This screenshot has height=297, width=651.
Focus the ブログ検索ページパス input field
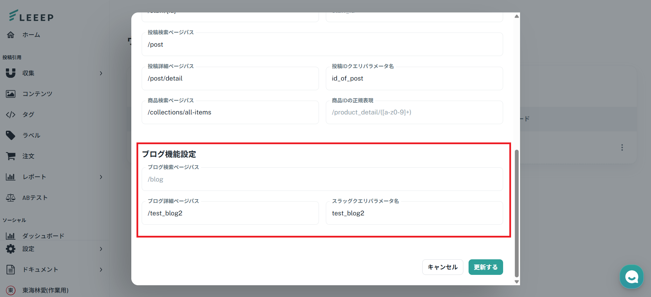click(322, 179)
